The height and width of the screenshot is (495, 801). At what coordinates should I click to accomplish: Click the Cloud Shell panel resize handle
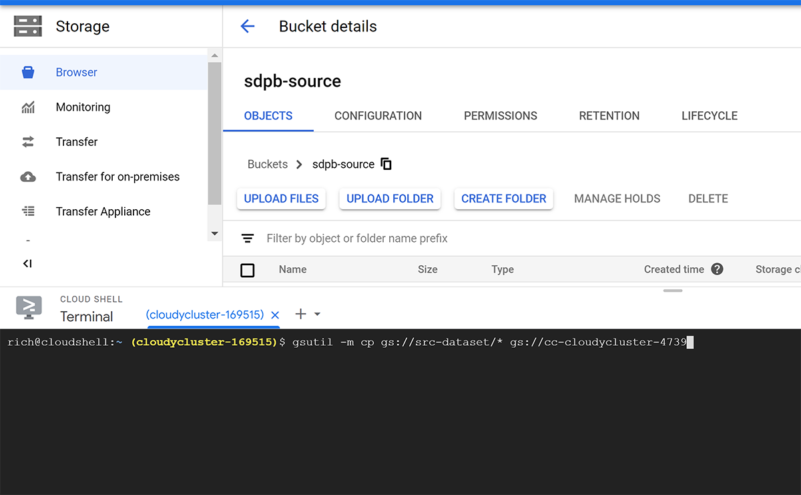(x=673, y=290)
